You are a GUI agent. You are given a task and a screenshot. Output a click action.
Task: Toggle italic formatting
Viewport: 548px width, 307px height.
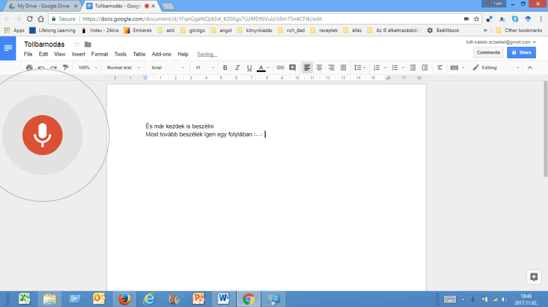(237, 68)
